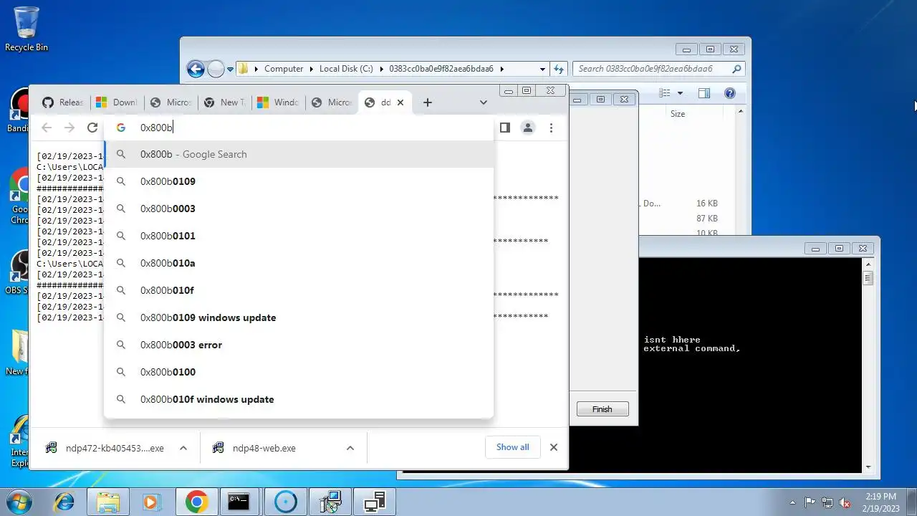
Task: Toggle the Explorer preview pane icon
Action: pyautogui.click(x=704, y=93)
